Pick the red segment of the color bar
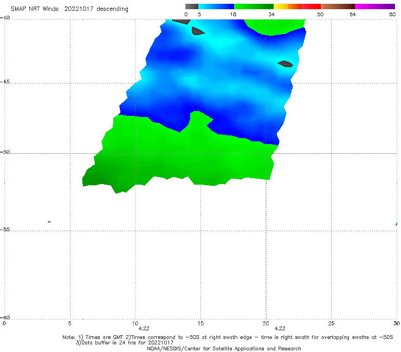Viewport: 401px width, 352px height. (311, 6)
